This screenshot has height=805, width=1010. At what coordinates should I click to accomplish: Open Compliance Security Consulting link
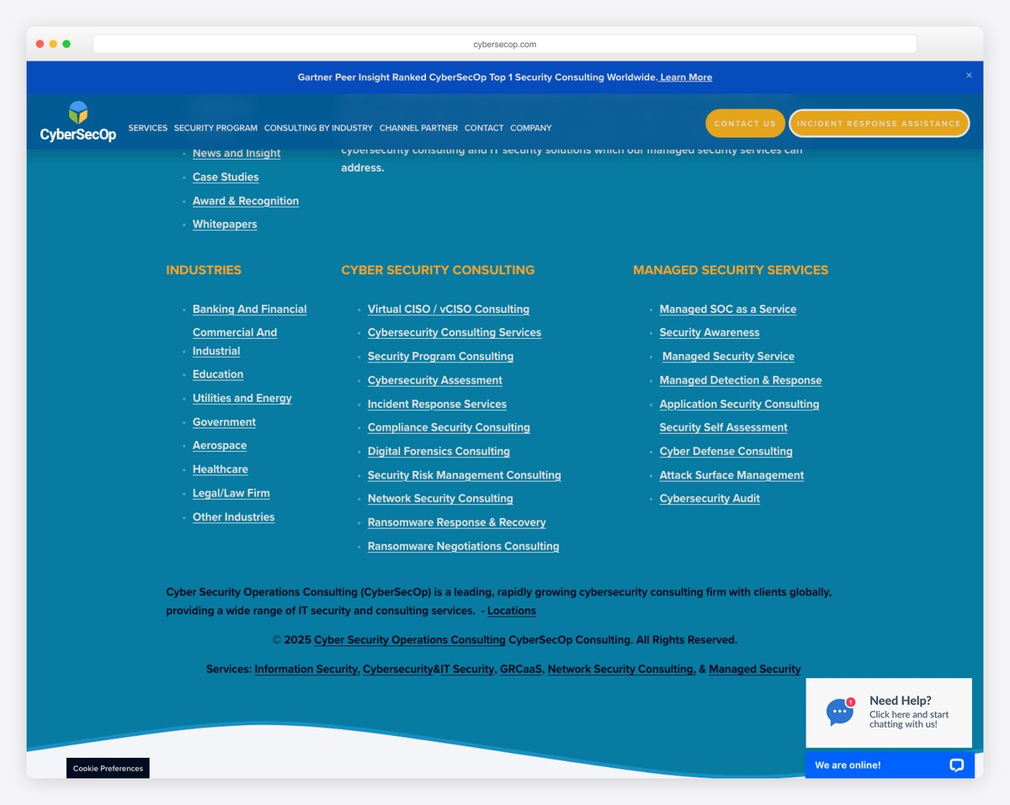(449, 428)
